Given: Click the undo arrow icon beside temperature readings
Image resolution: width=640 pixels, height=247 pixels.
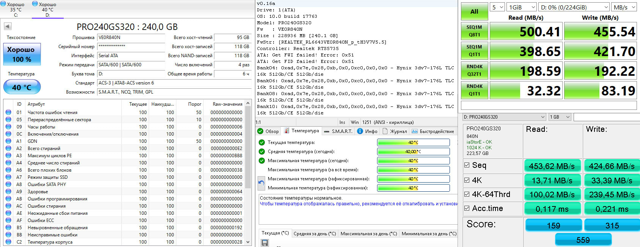Looking at the screenshot, I should [x=261, y=183].
